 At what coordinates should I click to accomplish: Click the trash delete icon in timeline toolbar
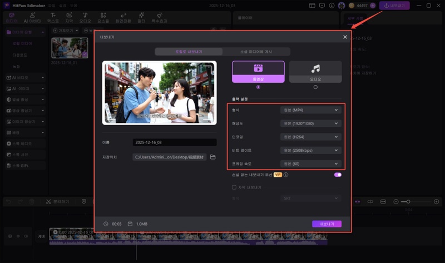tap(32, 202)
